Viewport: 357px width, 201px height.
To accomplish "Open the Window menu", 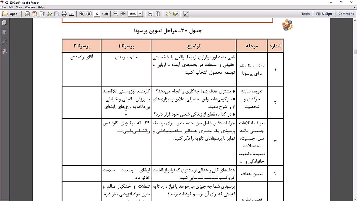I will pyautogui.click(x=30, y=7).
